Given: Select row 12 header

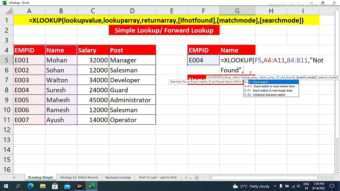Looking at the screenshot, I should (7, 130).
